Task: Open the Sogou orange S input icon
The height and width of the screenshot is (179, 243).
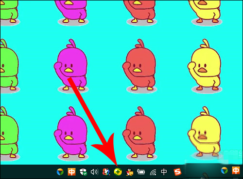Action: click(x=177, y=172)
